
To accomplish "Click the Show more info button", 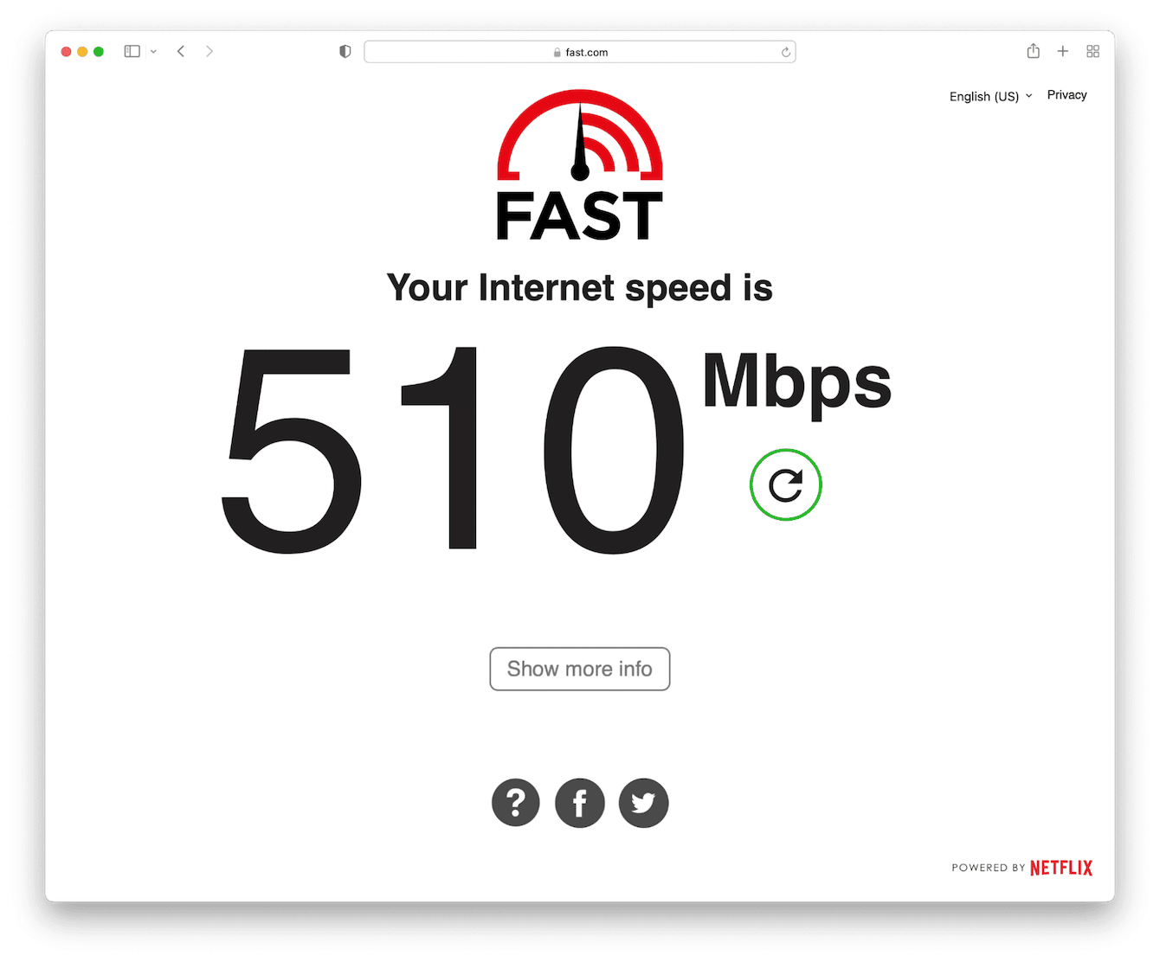I will click(x=580, y=669).
